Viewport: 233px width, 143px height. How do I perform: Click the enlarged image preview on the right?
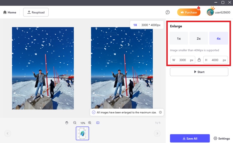point(122,68)
